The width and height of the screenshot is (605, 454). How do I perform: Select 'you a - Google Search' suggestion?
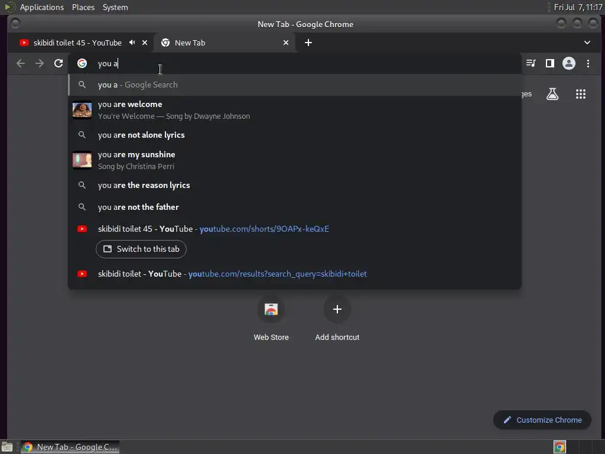pyautogui.click(x=295, y=85)
